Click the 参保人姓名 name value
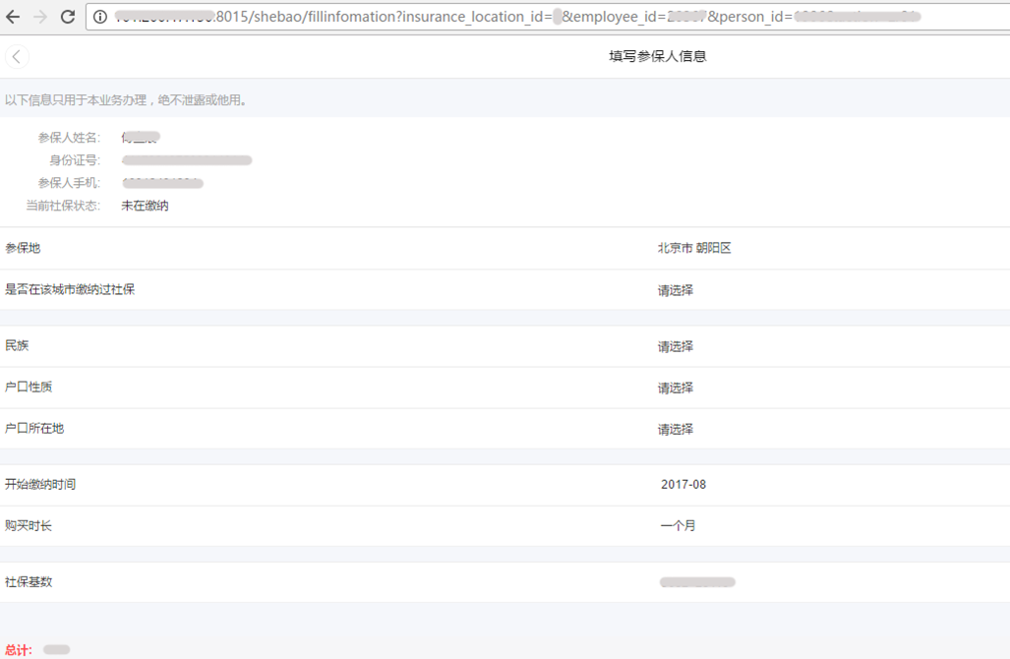1010x659 pixels. (x=140, y=138)
